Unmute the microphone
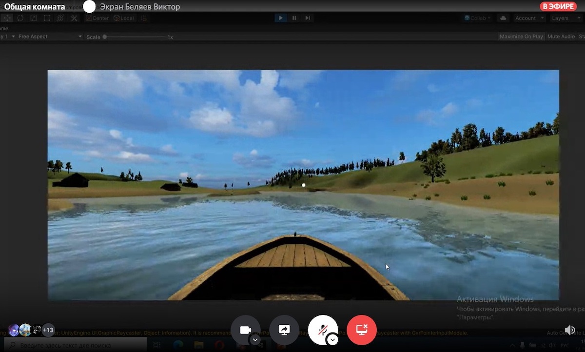The width and height of the screenshot is (585, 352). click(323, 330)
